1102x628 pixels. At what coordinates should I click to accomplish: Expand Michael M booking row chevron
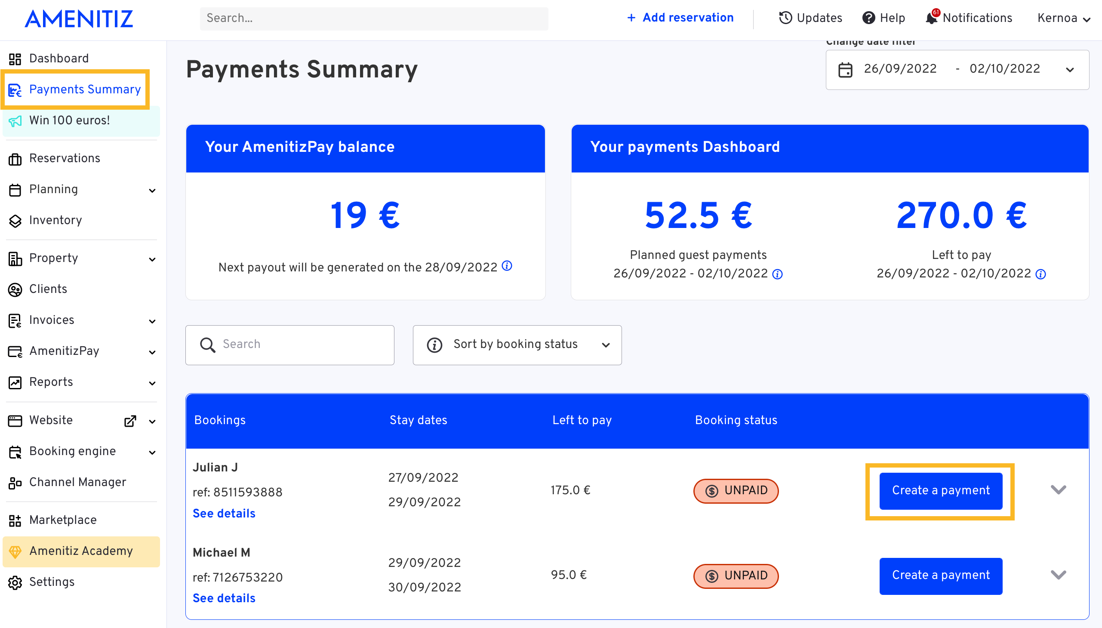(1059, 575)
